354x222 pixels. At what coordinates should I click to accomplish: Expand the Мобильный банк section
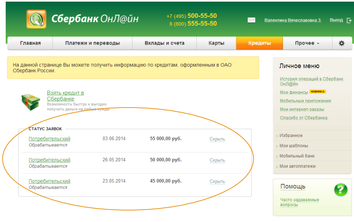pyautogui.click(x=297, y=156)
